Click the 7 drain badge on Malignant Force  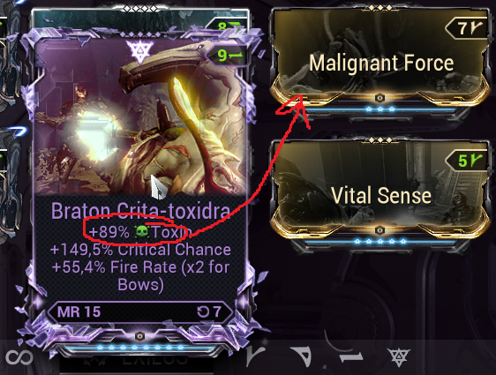[x=468, y=28]
